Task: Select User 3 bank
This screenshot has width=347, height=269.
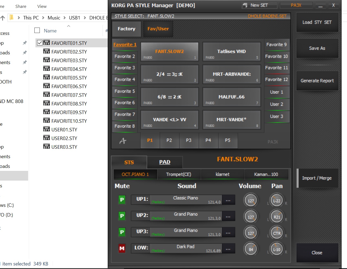Action: tap(277, 117)
